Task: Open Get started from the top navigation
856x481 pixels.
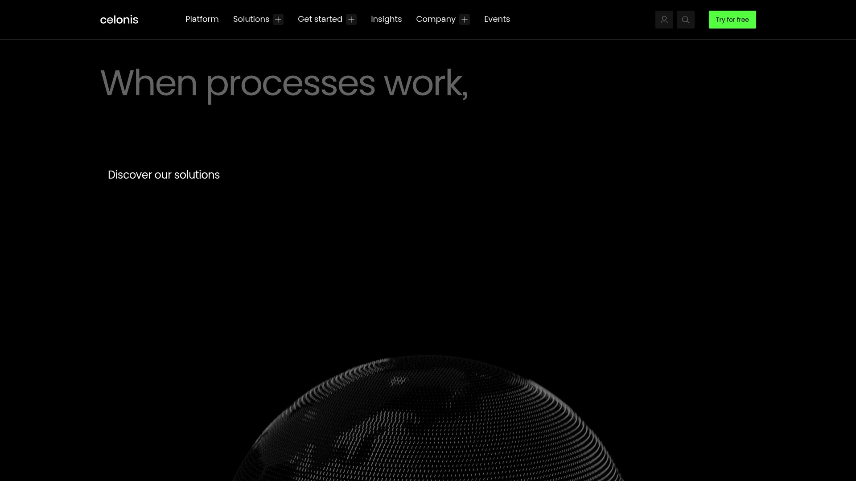Action: (x=320, y=19)
